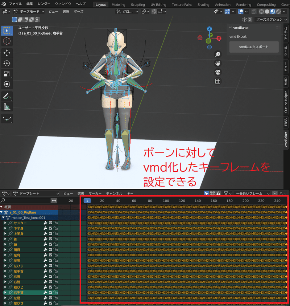This screenshot has height=306, width=290.
Task: Open Outline Helper sidebar tab
Action: point(286,102)
